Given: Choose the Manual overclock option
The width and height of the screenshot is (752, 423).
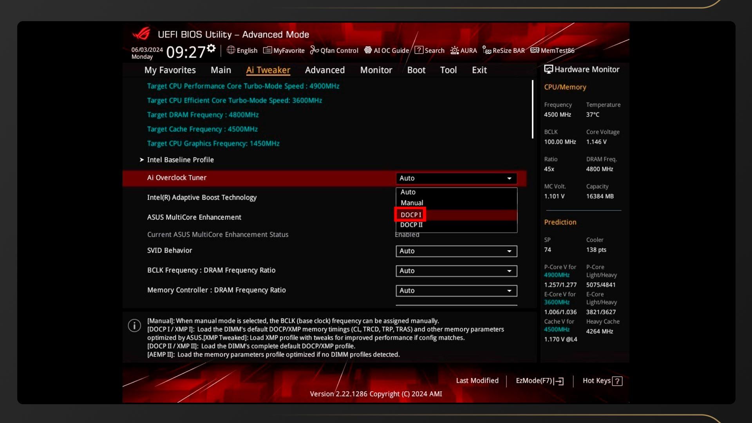Looking at the screenshot, I should click(x=412, y=203).
